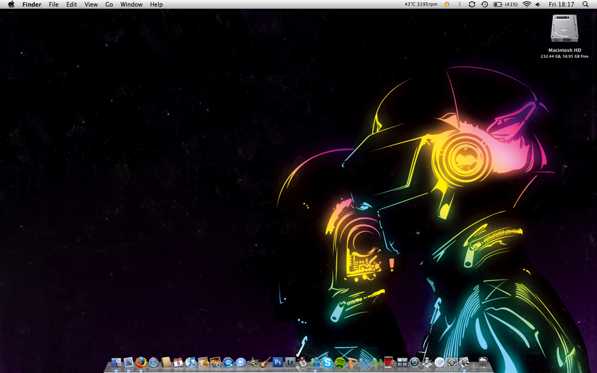Image resolution: width=597 pixels, height=373 pixels.
Task: Launch GarageBand guitar icon
Action: 265,363
